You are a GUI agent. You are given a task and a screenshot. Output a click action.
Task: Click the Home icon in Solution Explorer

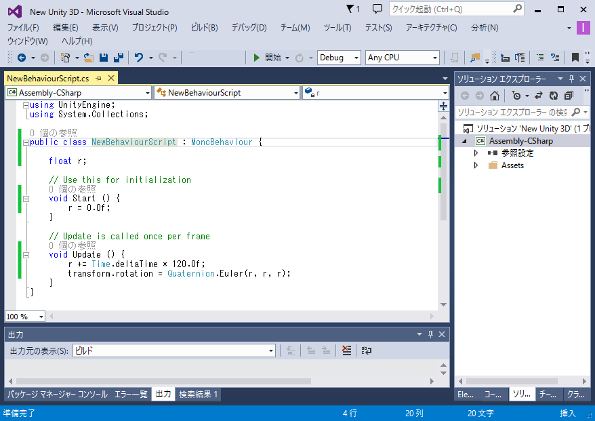click(495, 96)
